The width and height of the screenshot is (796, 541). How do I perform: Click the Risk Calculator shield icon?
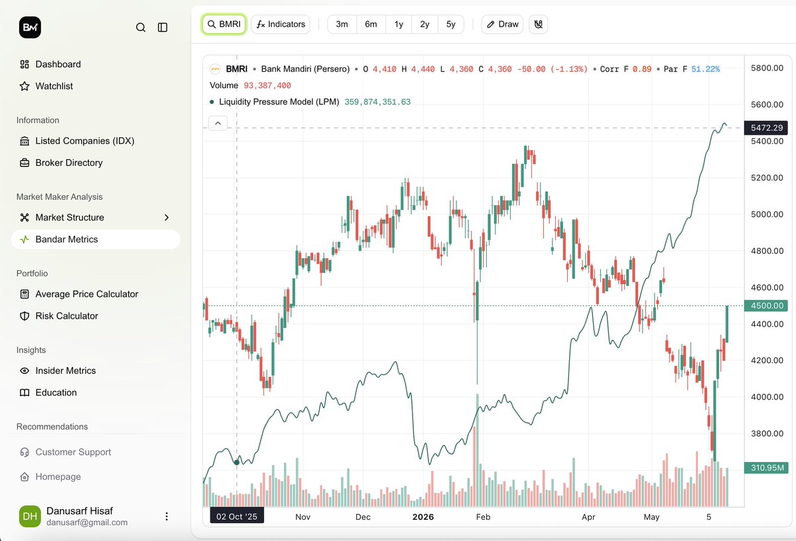click(x=25, y=316)
